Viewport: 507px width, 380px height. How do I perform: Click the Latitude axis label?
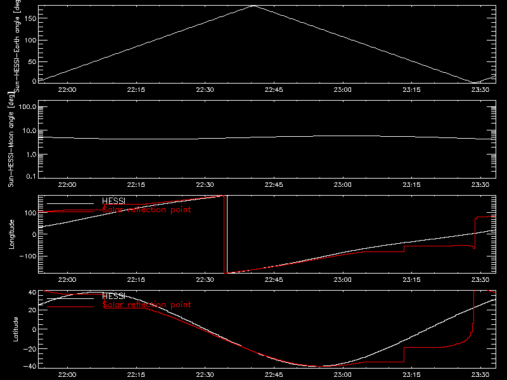point(15,329)
